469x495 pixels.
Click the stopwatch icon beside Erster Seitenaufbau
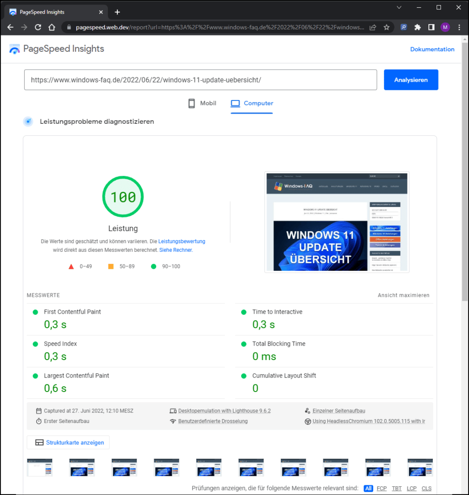39,421
